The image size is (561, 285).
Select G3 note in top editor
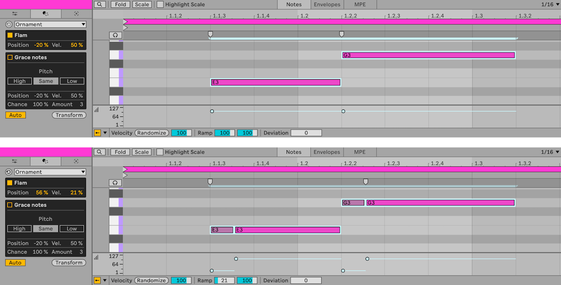(x=428, y=55)
